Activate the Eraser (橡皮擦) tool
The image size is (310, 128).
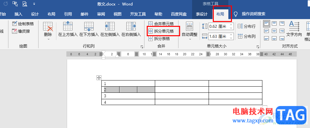[21, 31]
